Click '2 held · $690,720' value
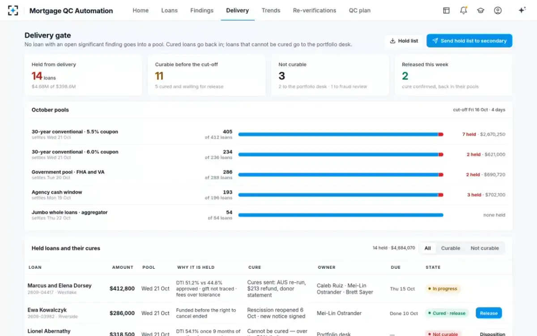The width and height of the screenshot is (537, 336). tap(486, 175)
